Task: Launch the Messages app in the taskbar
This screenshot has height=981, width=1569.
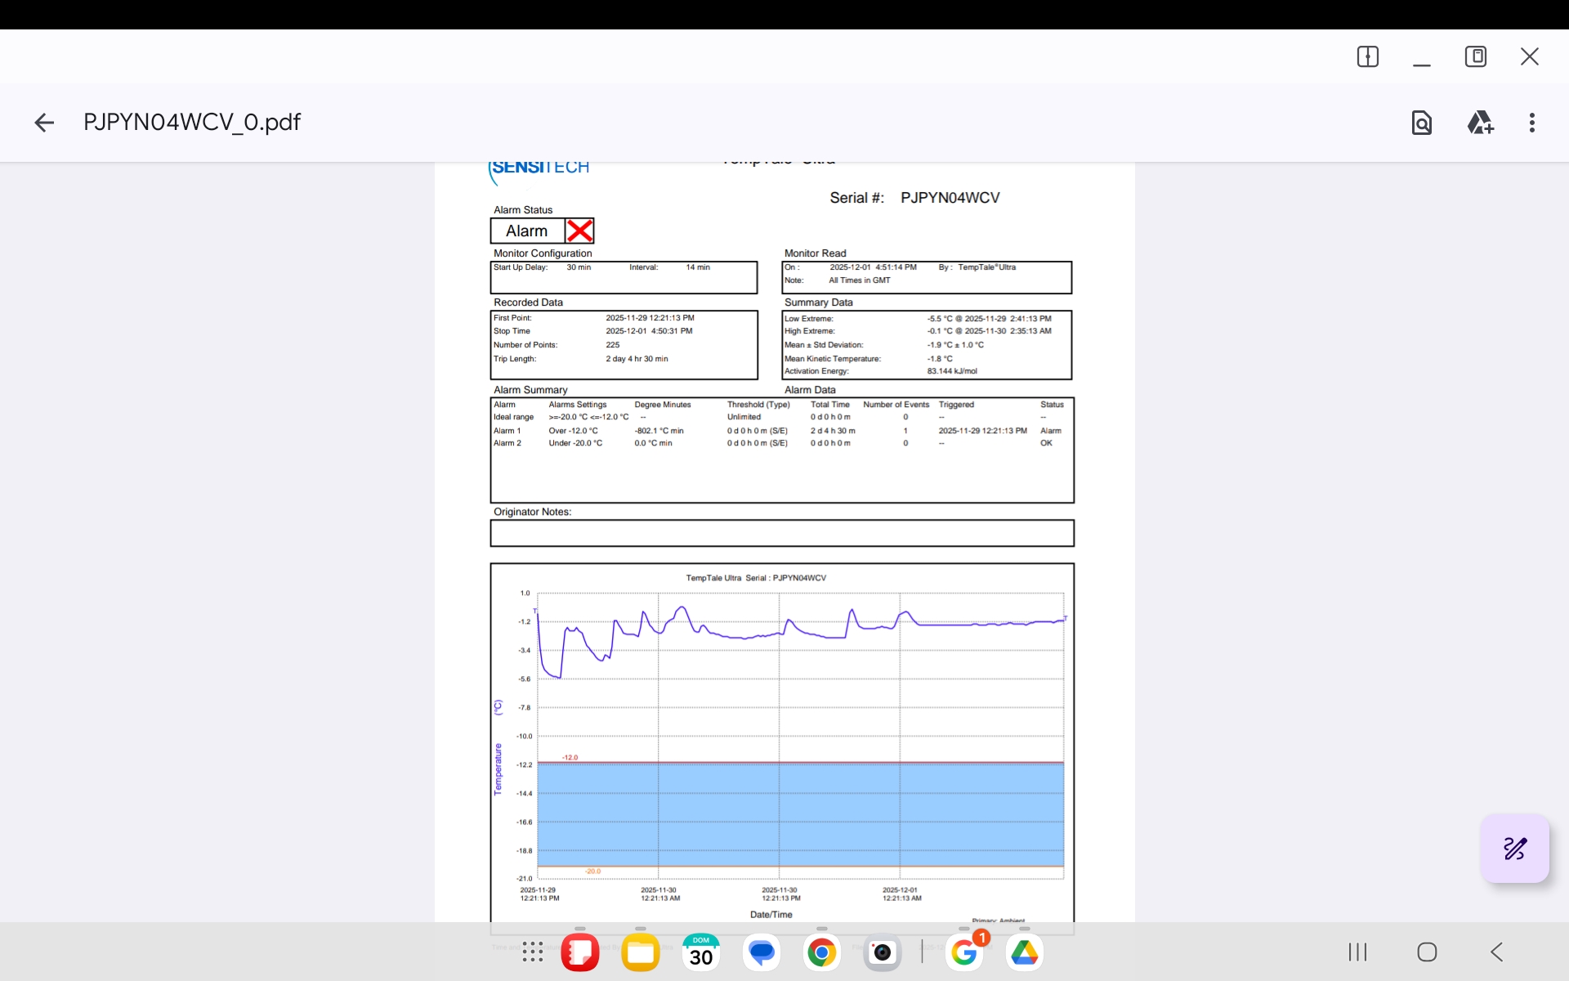Action: tap(762, 952)
